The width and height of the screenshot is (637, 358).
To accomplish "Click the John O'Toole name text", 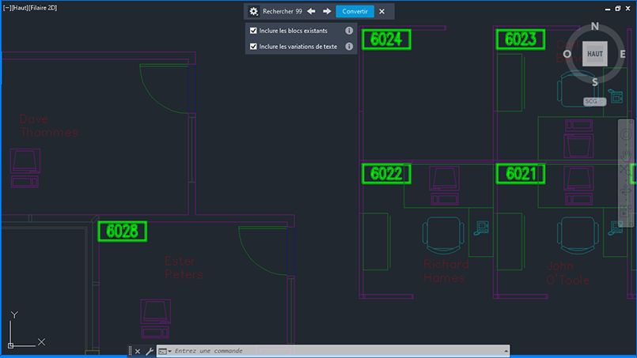I will coord(568,273).
